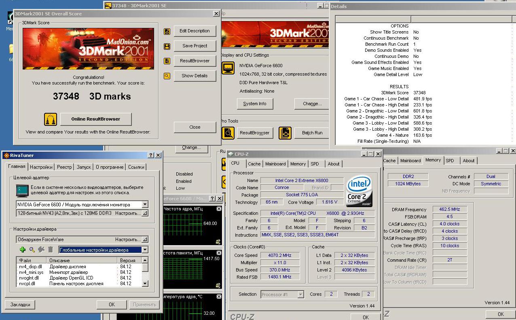Viewport: 516px width, 320px height.
Task: Select the nvoglnt.dll row in the driver list
Action: pos(79,278)
